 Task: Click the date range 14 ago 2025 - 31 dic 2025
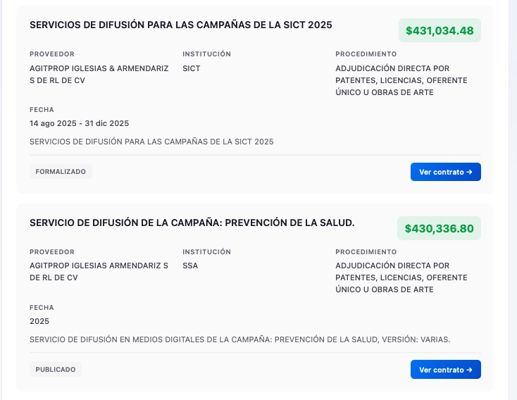[79, 123]
